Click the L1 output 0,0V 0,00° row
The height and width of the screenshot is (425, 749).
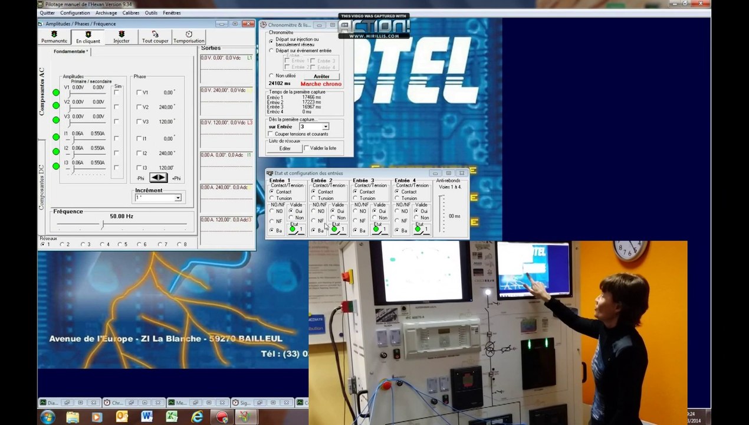[226, 58]
